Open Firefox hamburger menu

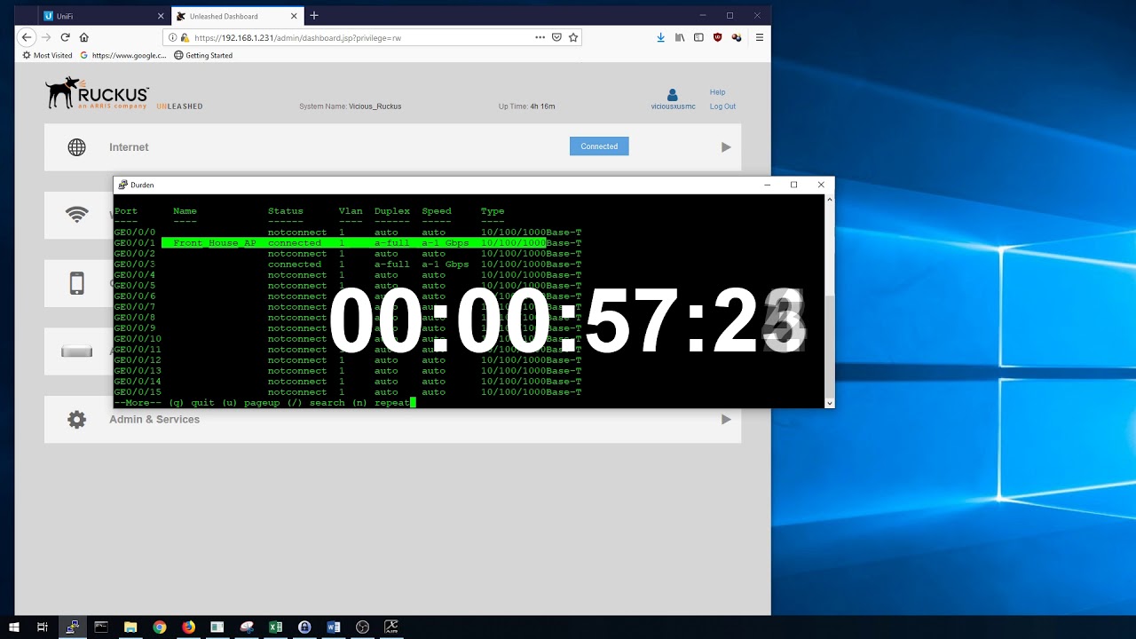click(759, 37)
